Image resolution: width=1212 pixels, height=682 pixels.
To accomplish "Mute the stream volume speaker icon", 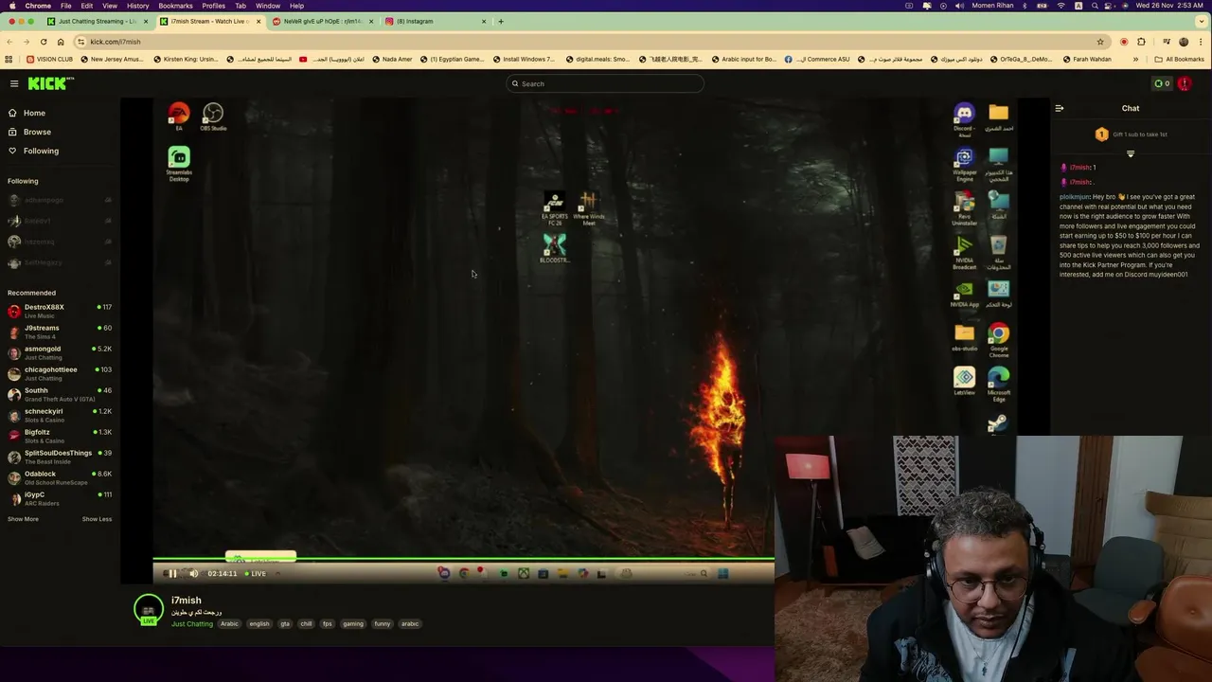I will pos(193,573).
